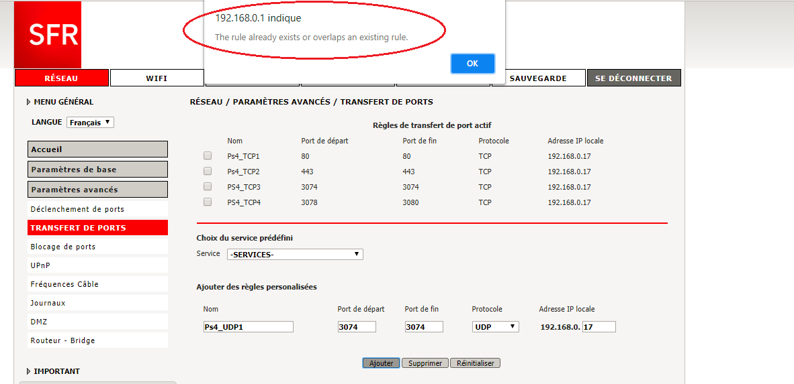Open Blocage de ports in sidebar

tap(63, 247)
